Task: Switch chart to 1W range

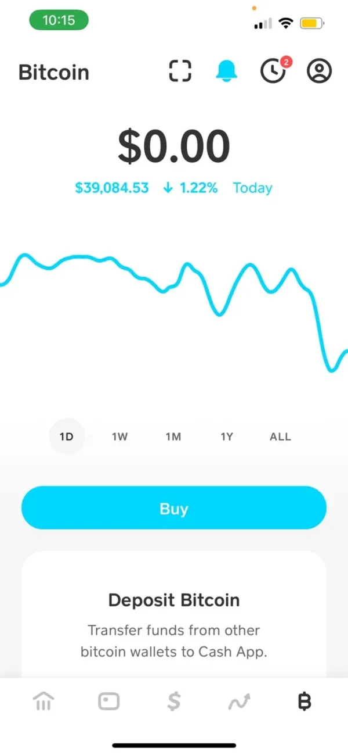Action: [119, 436]
